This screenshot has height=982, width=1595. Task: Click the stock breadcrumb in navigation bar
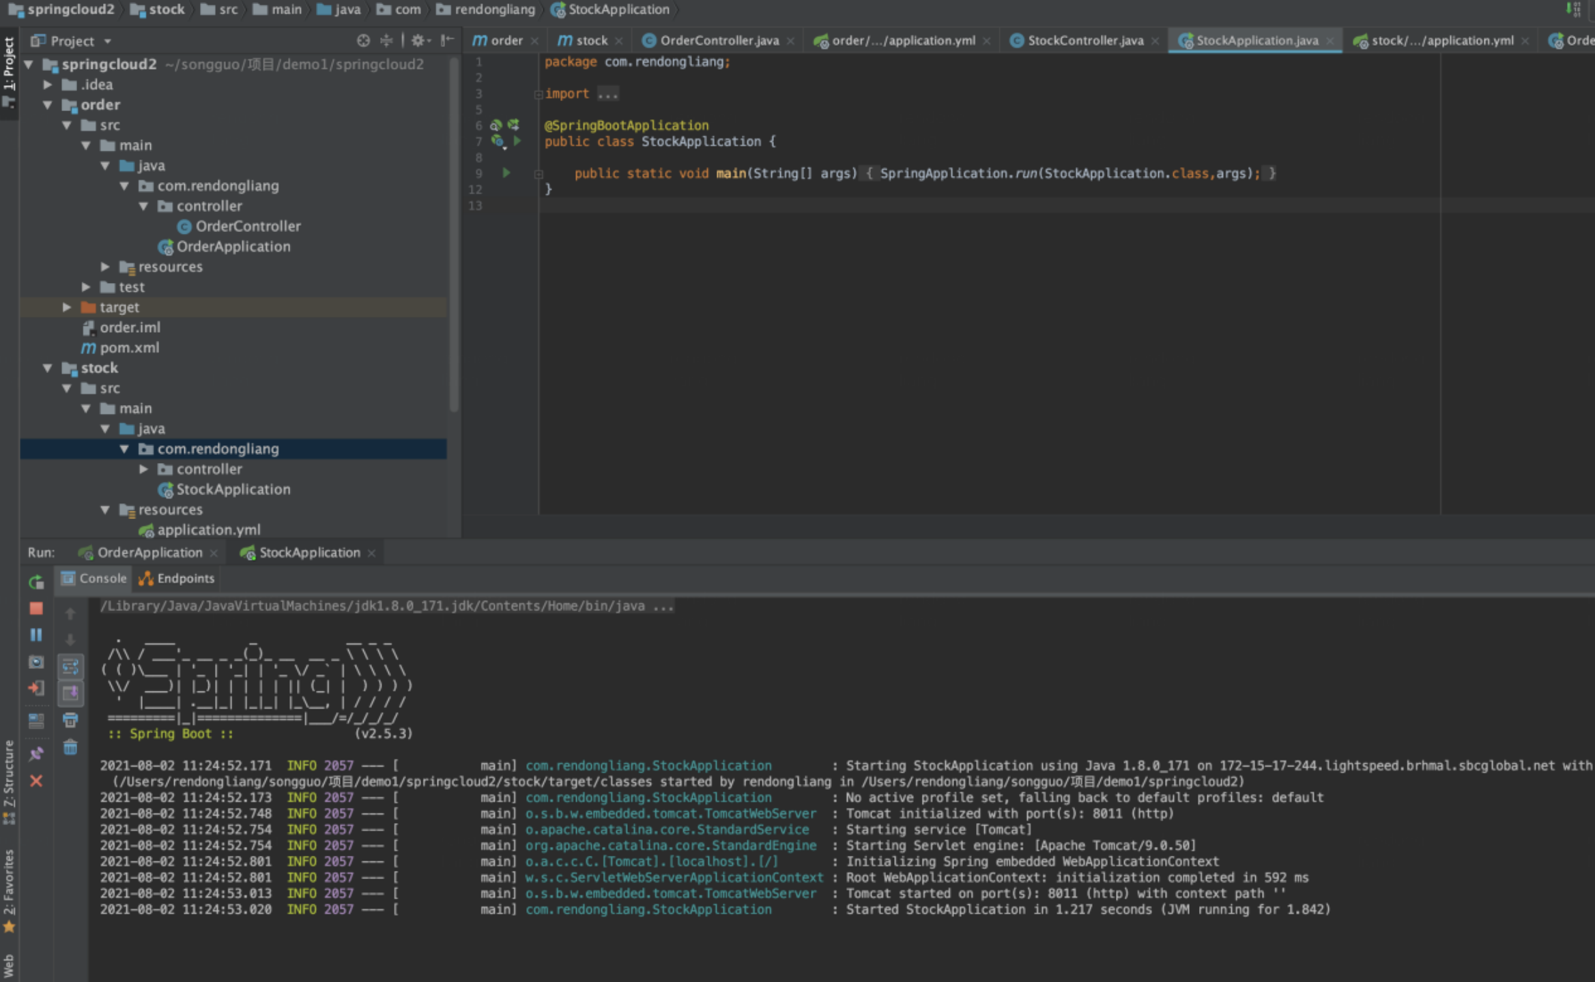coord(157,10)
